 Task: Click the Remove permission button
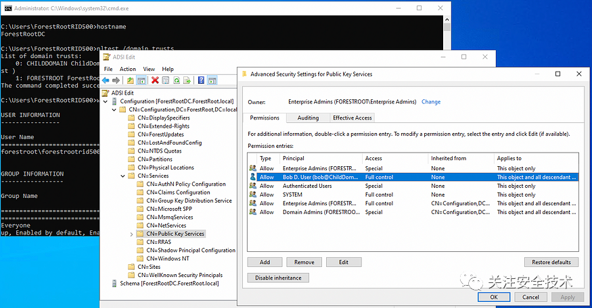pos(304,262)
